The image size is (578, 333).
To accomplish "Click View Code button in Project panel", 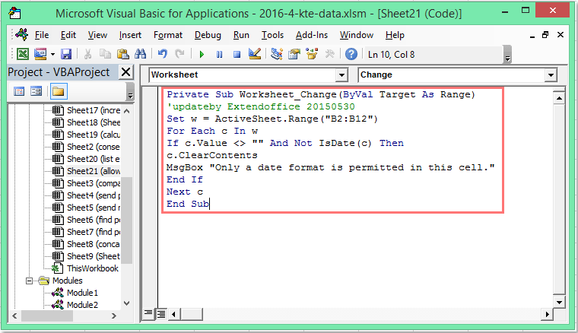I will coord(18,92).
